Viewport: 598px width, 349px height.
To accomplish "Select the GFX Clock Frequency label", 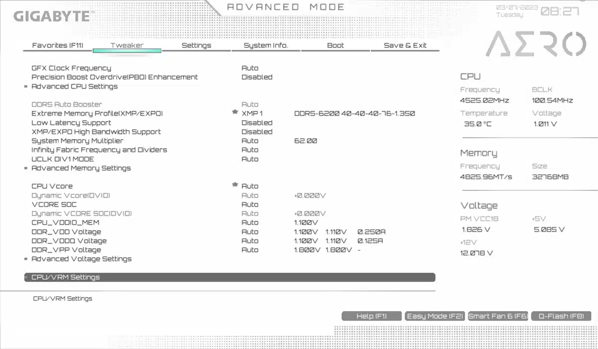I will point(71,68).
